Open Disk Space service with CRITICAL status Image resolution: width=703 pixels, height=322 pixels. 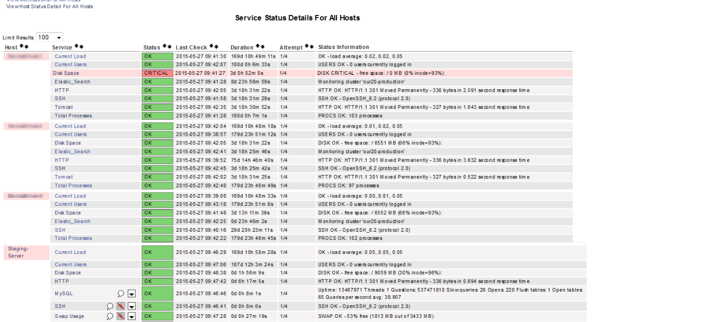66,73
